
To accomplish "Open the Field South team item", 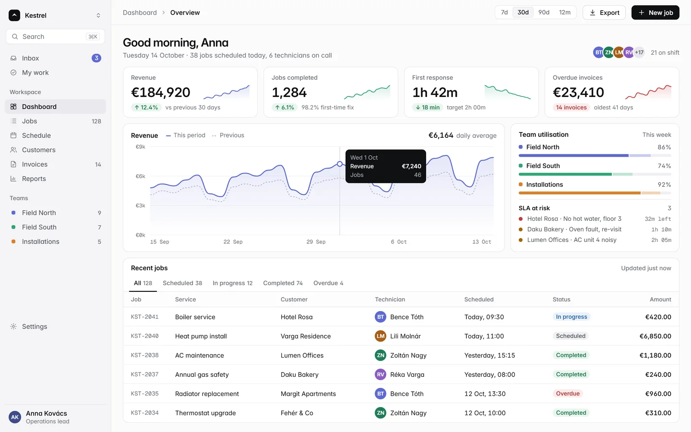I will pos(55,227).
